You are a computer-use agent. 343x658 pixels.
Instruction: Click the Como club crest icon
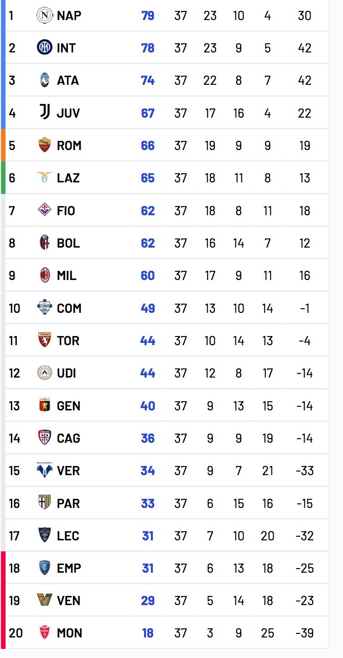[x=45, y=308]
